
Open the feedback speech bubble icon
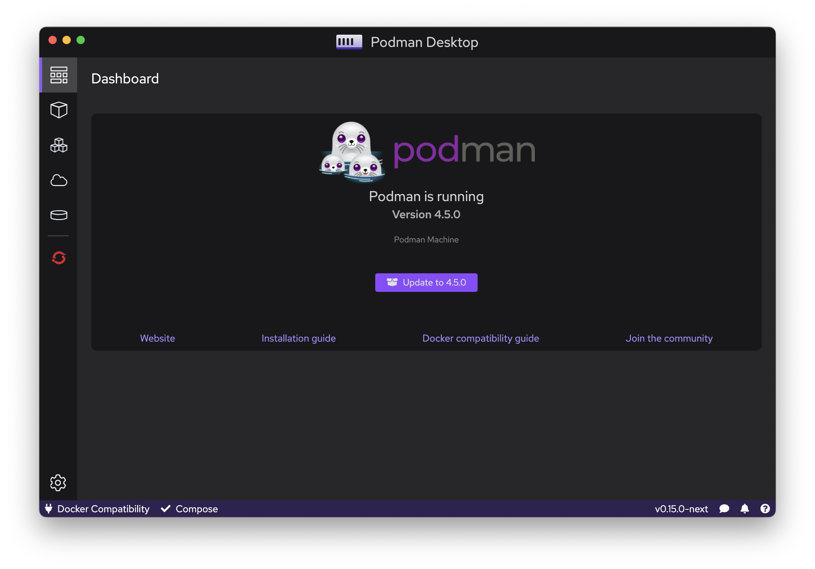click(x=724, y=509)
